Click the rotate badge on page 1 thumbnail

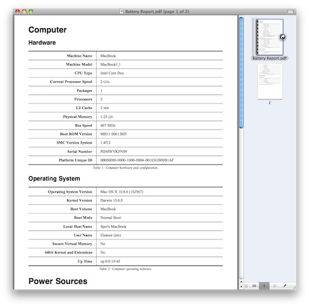[282, 37]
